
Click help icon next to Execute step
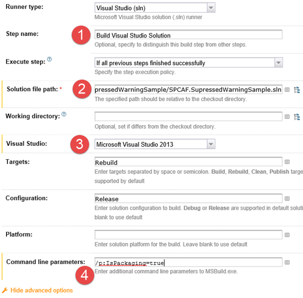click(x=49, y=60)
